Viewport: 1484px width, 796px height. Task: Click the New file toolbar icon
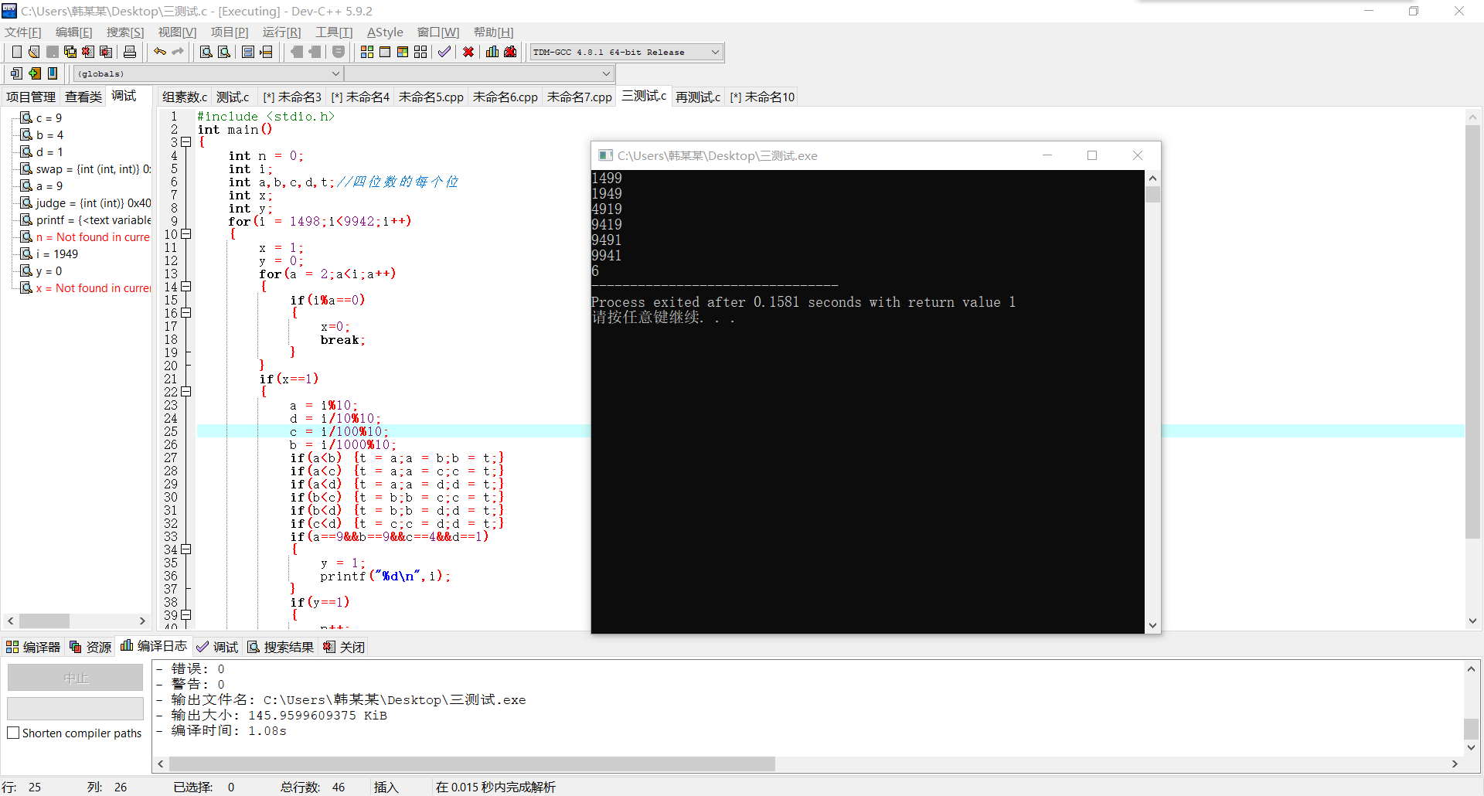(x=16, y=52)
